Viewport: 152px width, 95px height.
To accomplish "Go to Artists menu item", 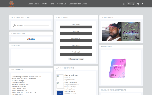I will pos(44,4).
